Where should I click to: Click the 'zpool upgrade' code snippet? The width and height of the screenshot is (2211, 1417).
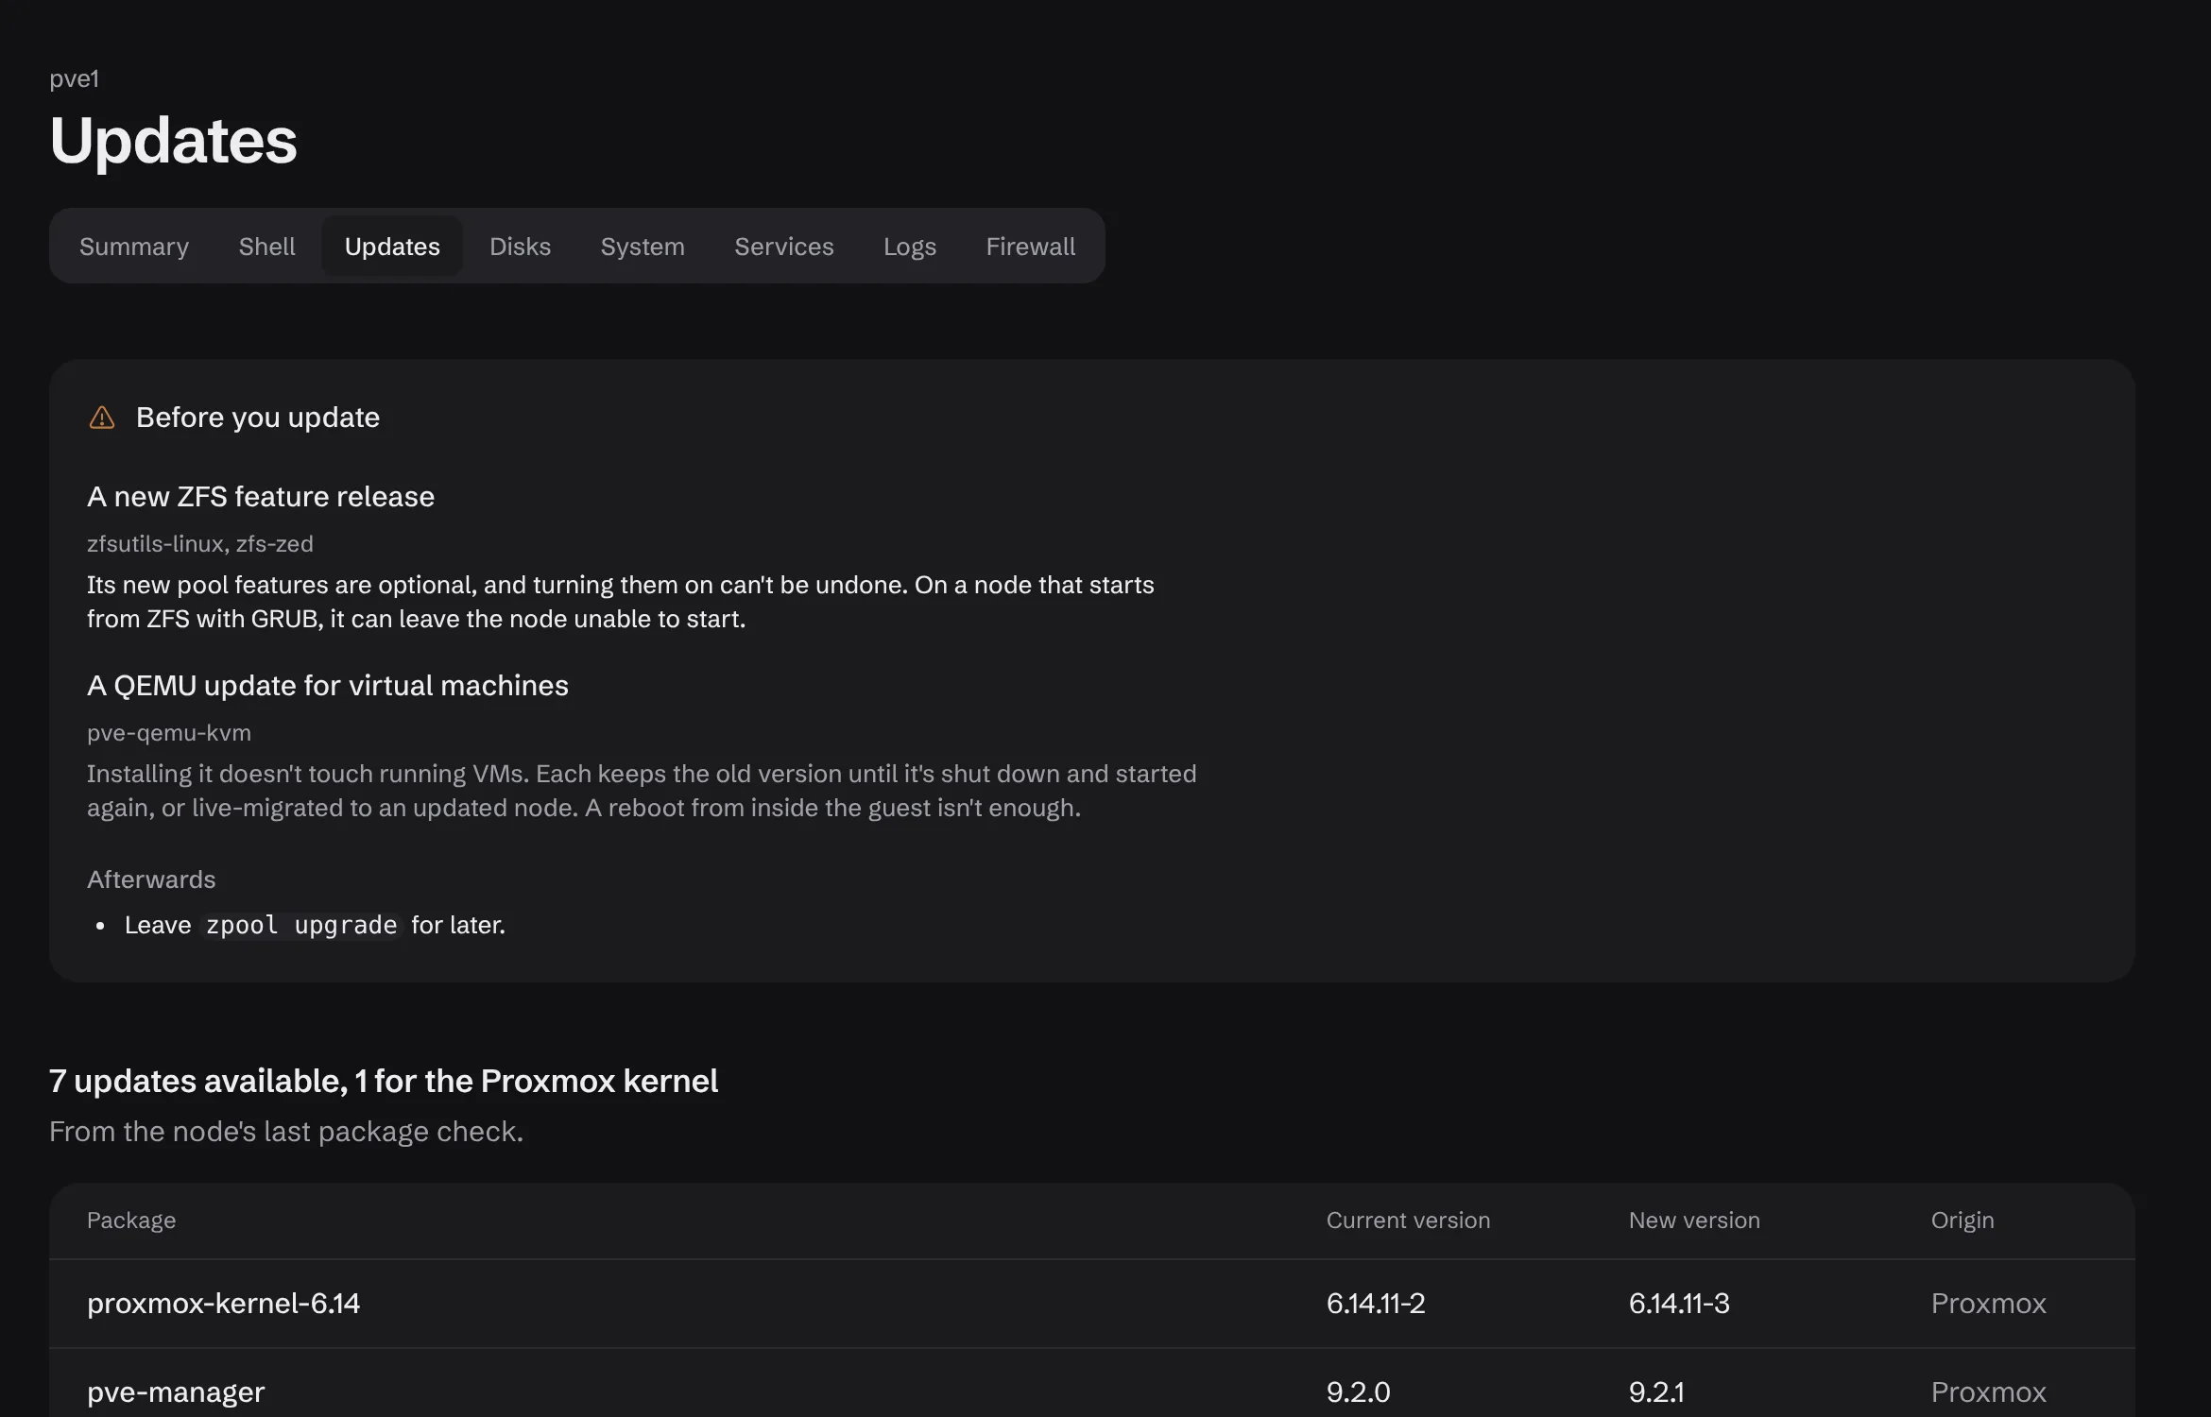[x=301, y=925]
